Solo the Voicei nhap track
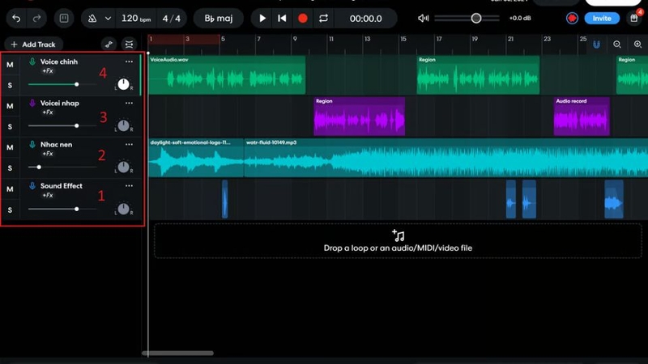Screen dimensions: 648x364 (x=10, y=127)
